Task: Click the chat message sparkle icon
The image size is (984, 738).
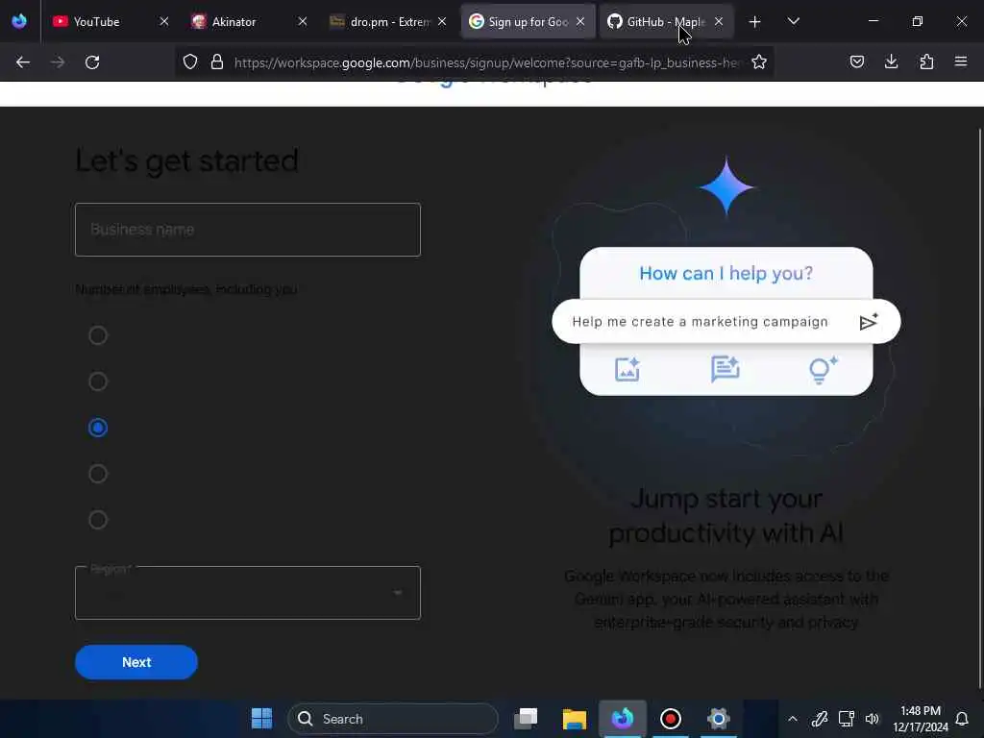Action: [x=726, y=369]
